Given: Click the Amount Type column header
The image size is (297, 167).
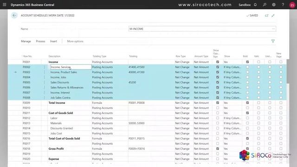Looking at the screenshot, I should 201,56.
